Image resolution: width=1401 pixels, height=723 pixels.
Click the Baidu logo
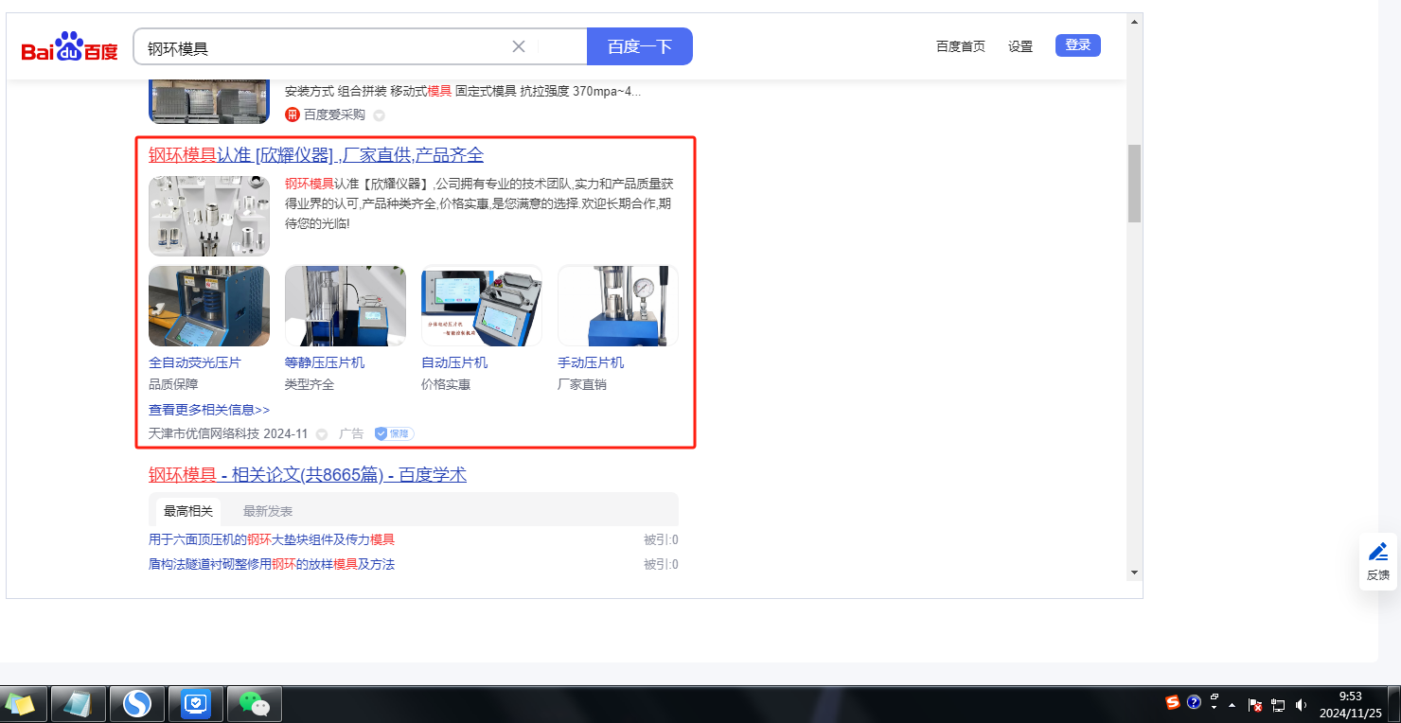tap(70, 46)
